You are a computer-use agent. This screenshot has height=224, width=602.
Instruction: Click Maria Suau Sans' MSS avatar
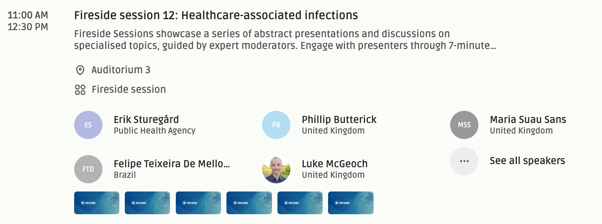tap(464, 125)
